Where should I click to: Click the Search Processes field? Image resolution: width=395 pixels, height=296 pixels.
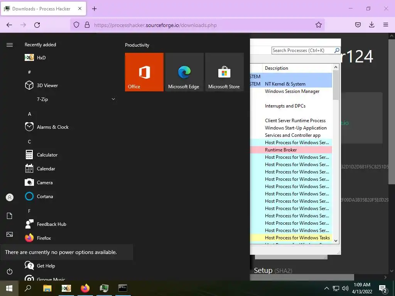pyautogui.click(x=306, y=50)
